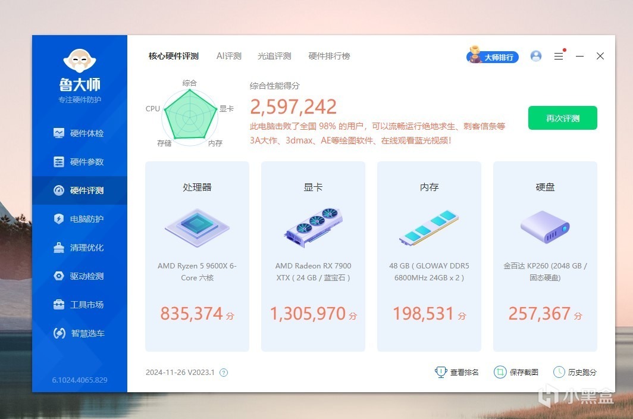The height and width of the screenshot is (419, 633).
Task: Click the processor chip illustration
Action: [x=197, y=227]
